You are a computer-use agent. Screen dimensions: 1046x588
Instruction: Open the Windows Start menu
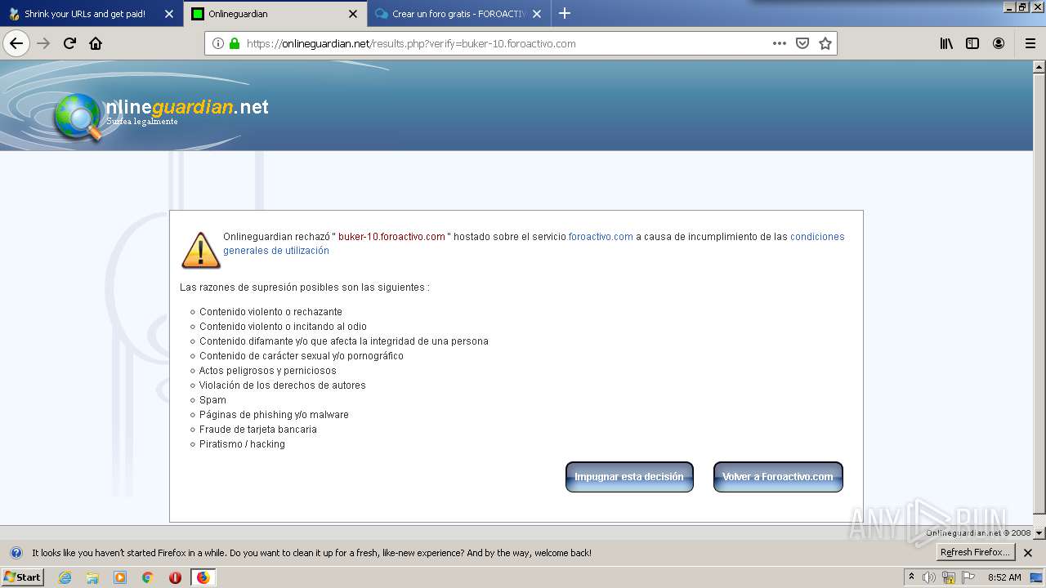pyautogui.click(x=23, y=577)
